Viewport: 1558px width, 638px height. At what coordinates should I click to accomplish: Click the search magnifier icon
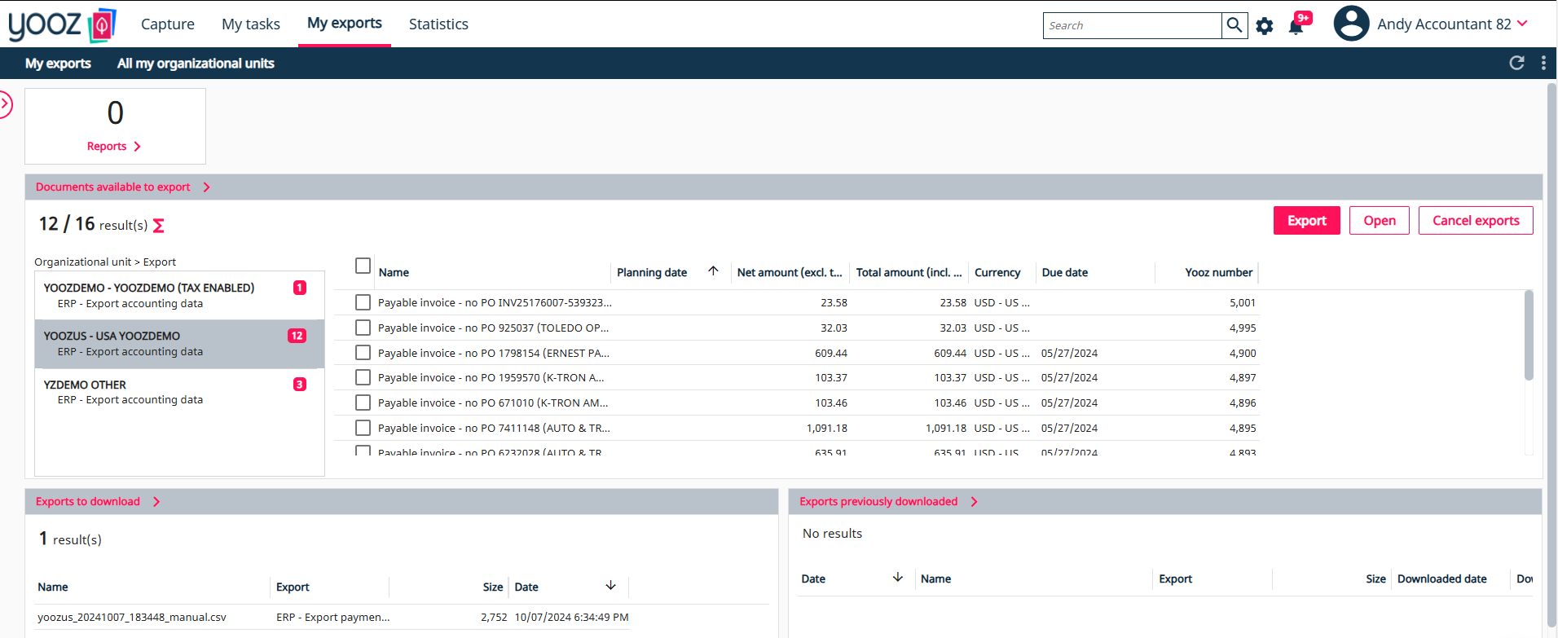(x=1235, y=25)
